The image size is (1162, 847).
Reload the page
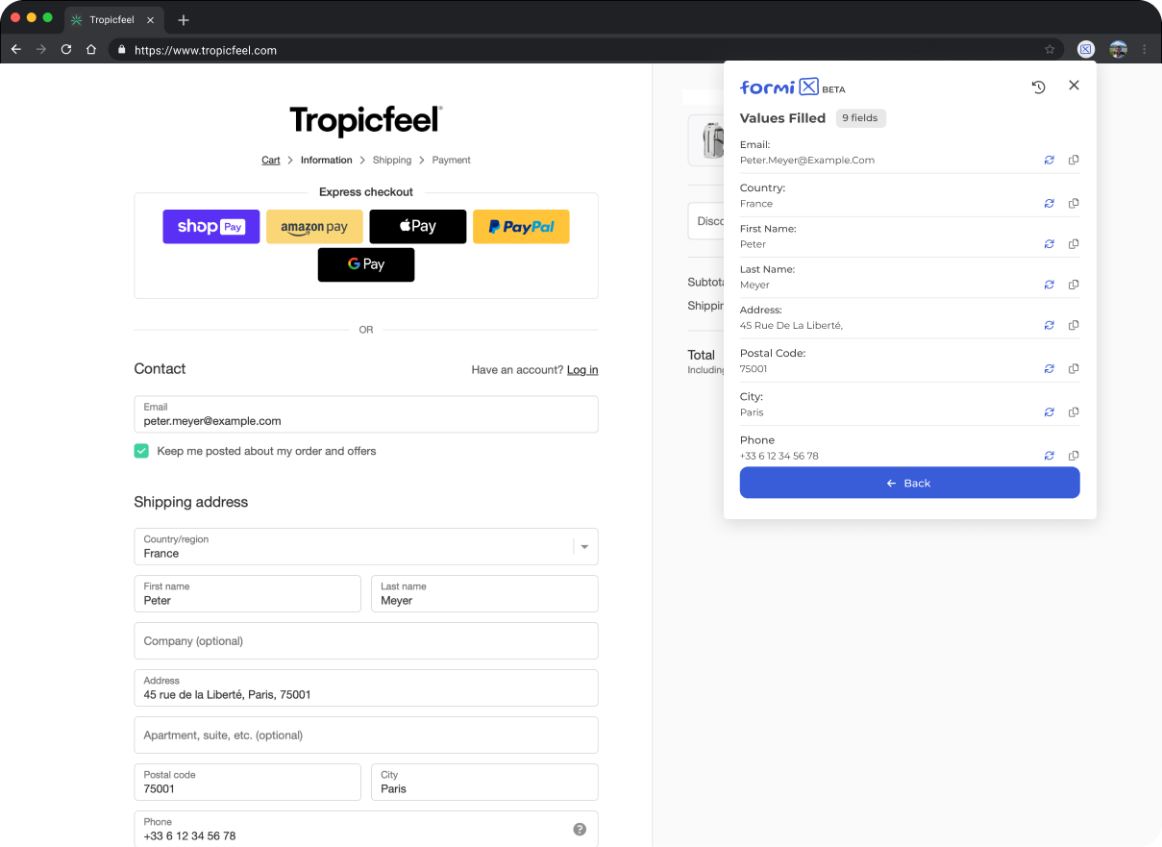point(66,49)
